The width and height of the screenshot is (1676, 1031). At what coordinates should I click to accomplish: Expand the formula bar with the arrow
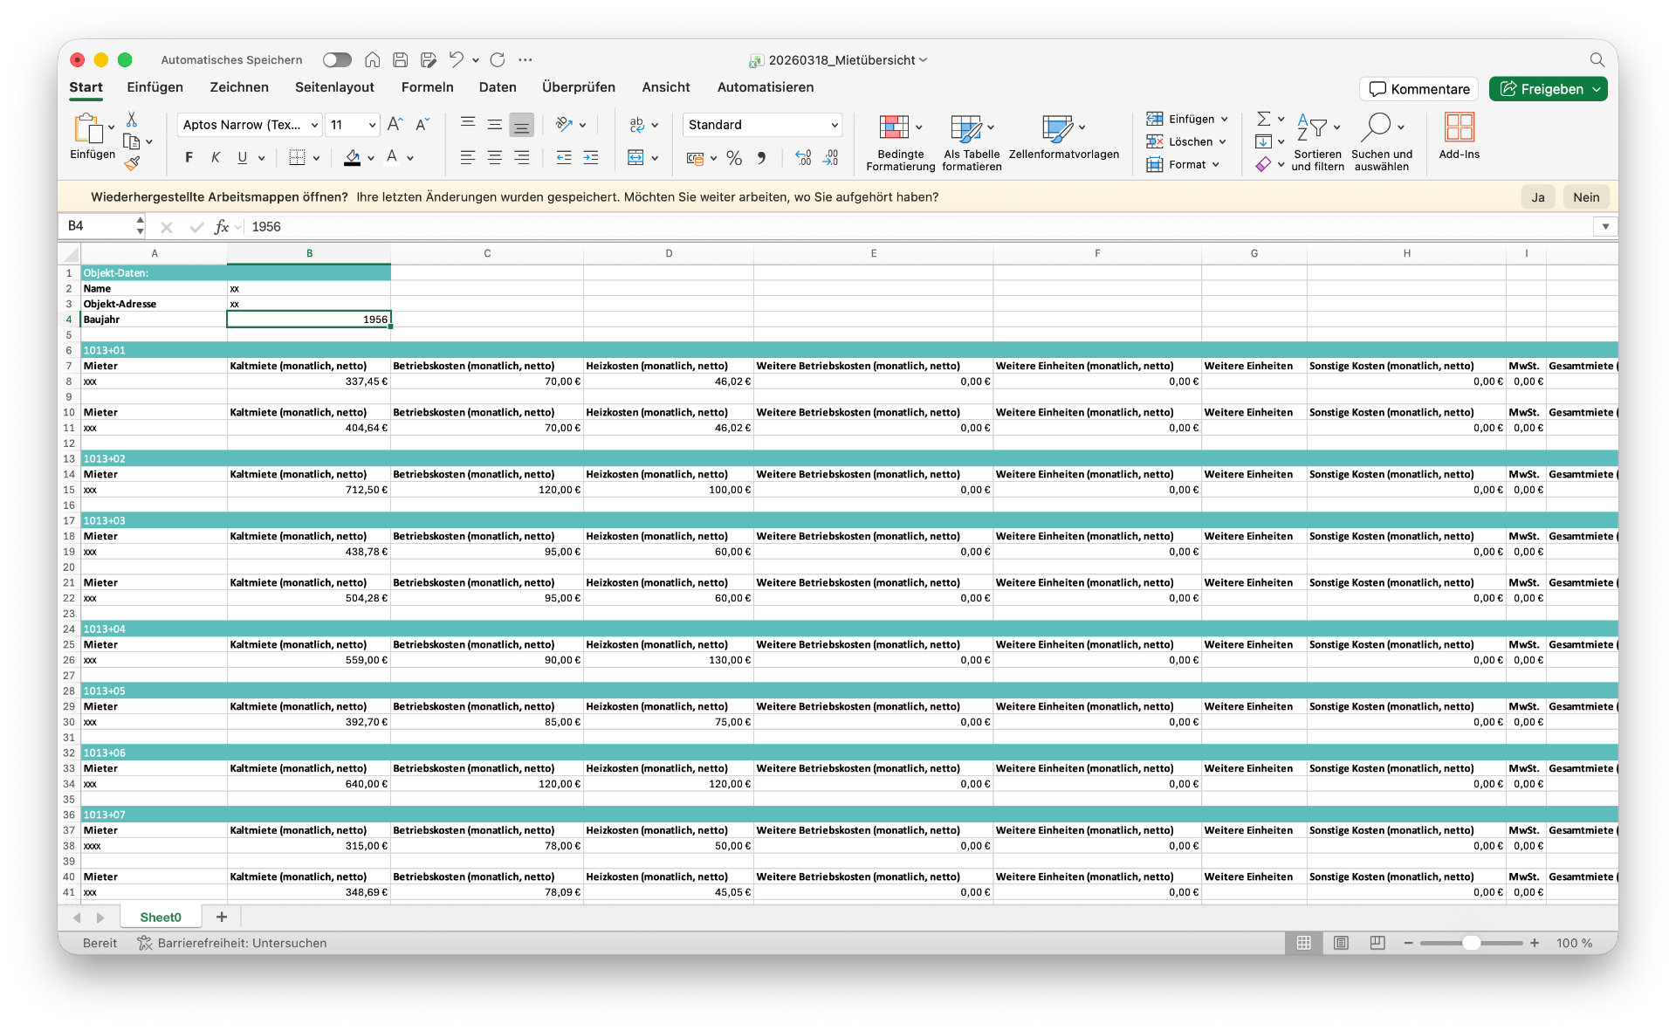[x=1605, y=227]
